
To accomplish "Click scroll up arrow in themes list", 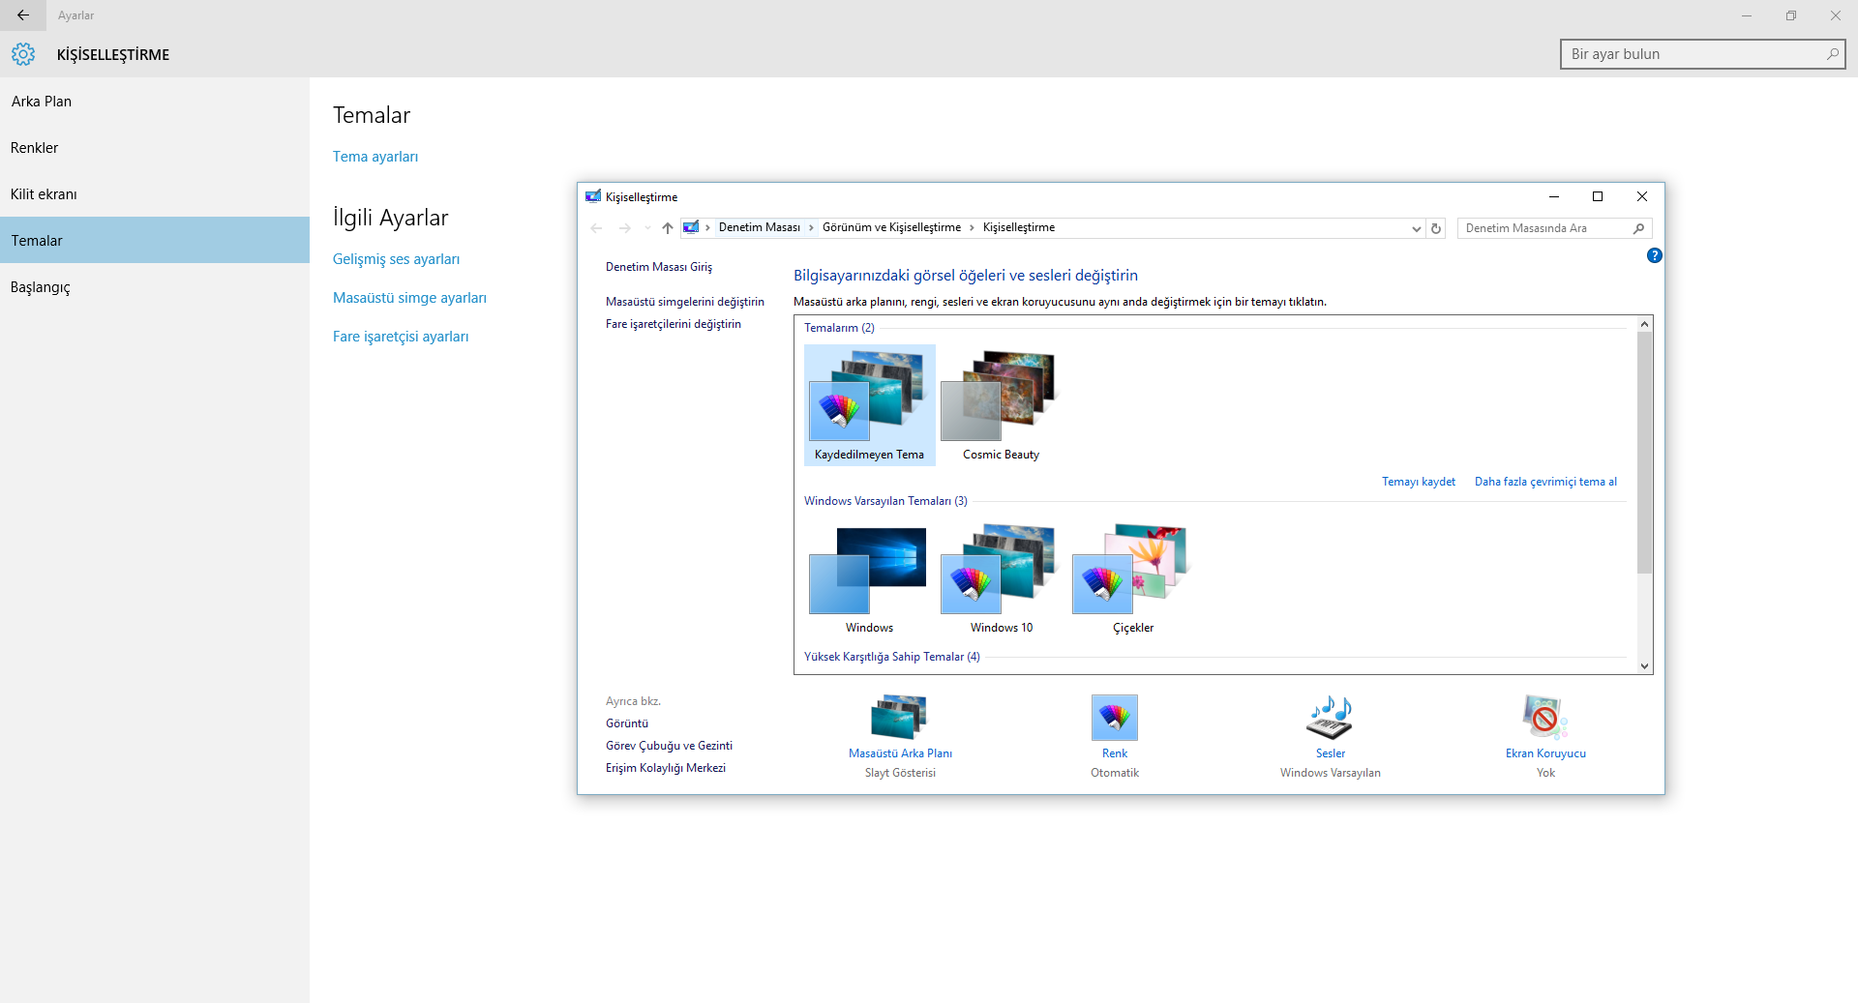I will click(x=1644, y=324).
